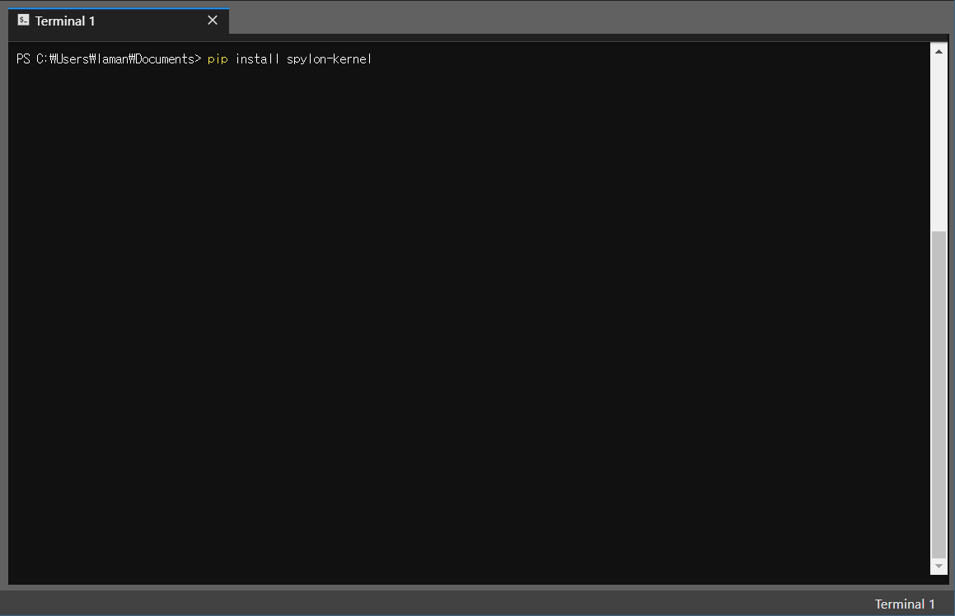955x616 pixels.
Task: Click the word pip in the command
Action: [x=218, y=59]
